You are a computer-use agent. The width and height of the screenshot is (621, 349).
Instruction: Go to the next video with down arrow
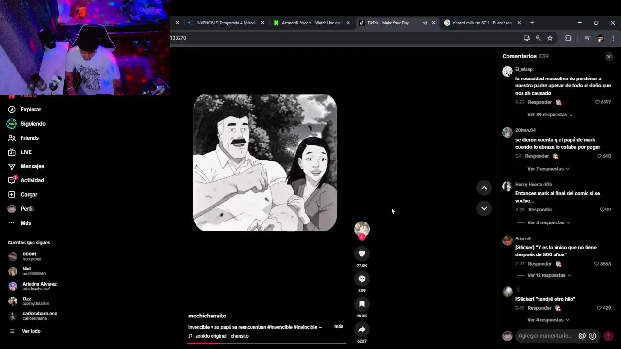pos(484,208)
